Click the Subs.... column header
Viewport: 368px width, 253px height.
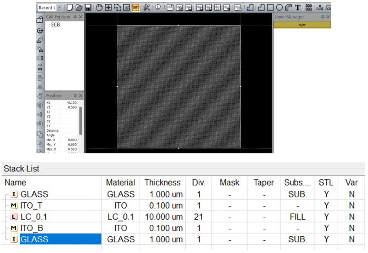[297, 182]
